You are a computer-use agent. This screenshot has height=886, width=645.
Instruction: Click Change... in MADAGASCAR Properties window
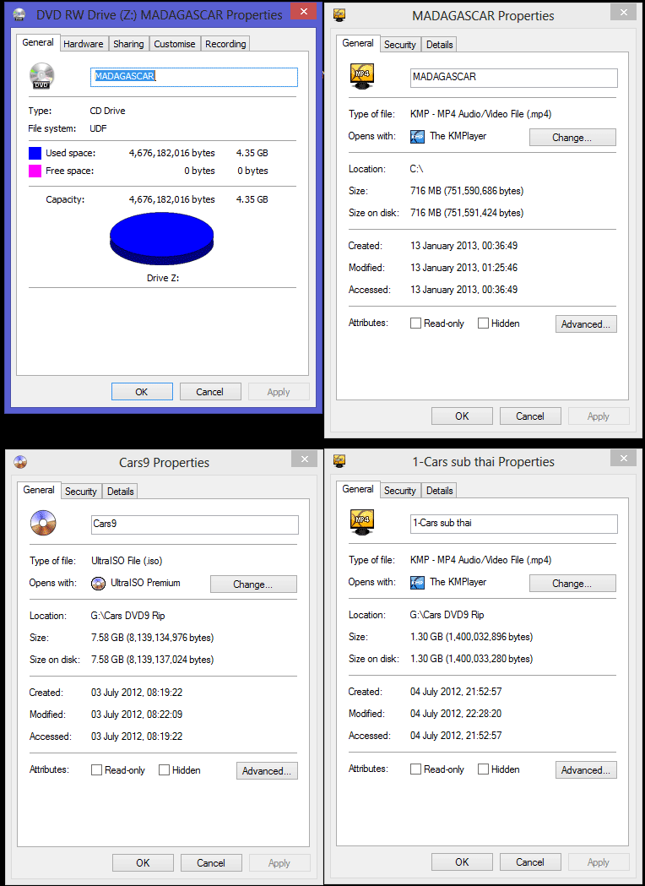pyautogui.click(x=572, y=138)
